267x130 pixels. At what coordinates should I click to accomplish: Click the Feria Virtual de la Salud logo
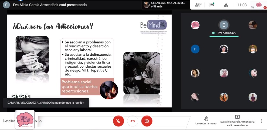click(x=25, y=119)
